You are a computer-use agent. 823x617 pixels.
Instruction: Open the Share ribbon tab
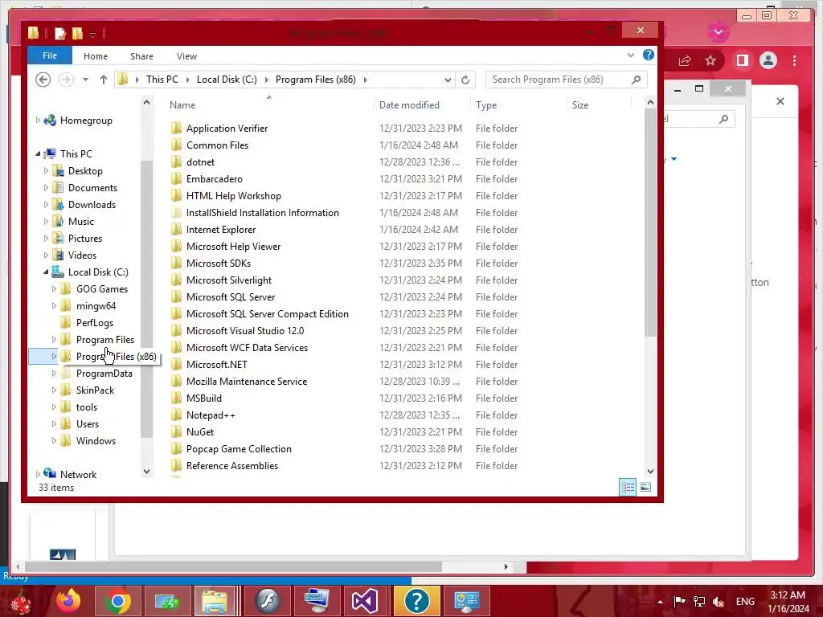click(141, 56)
